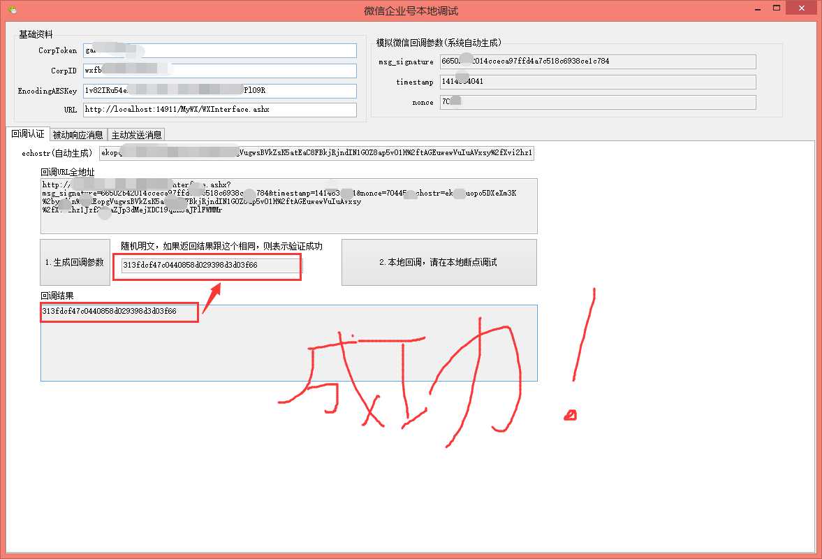Click the app icon in the title bar
Screen dimensions: 822x559
point(13,10)
